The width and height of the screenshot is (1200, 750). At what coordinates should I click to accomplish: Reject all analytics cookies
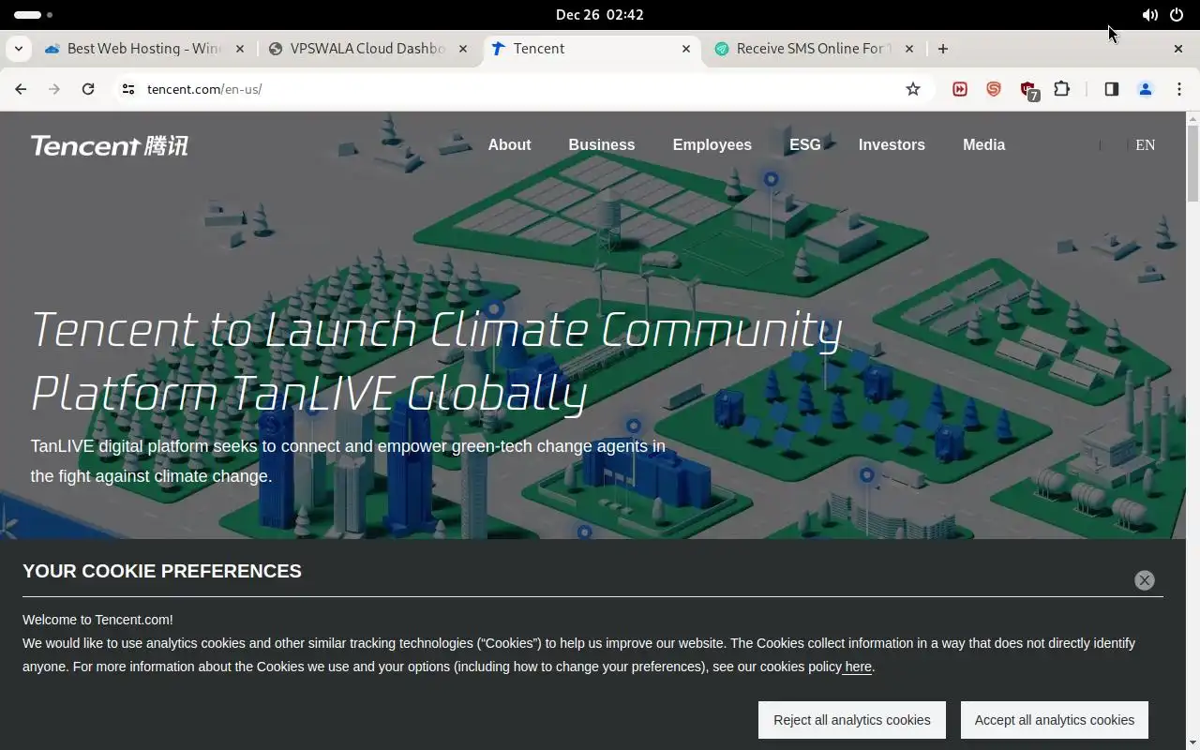[x=852, y=720]
